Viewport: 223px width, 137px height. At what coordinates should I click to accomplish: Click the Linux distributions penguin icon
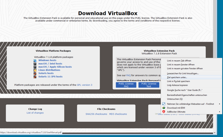tap(35, 70)
